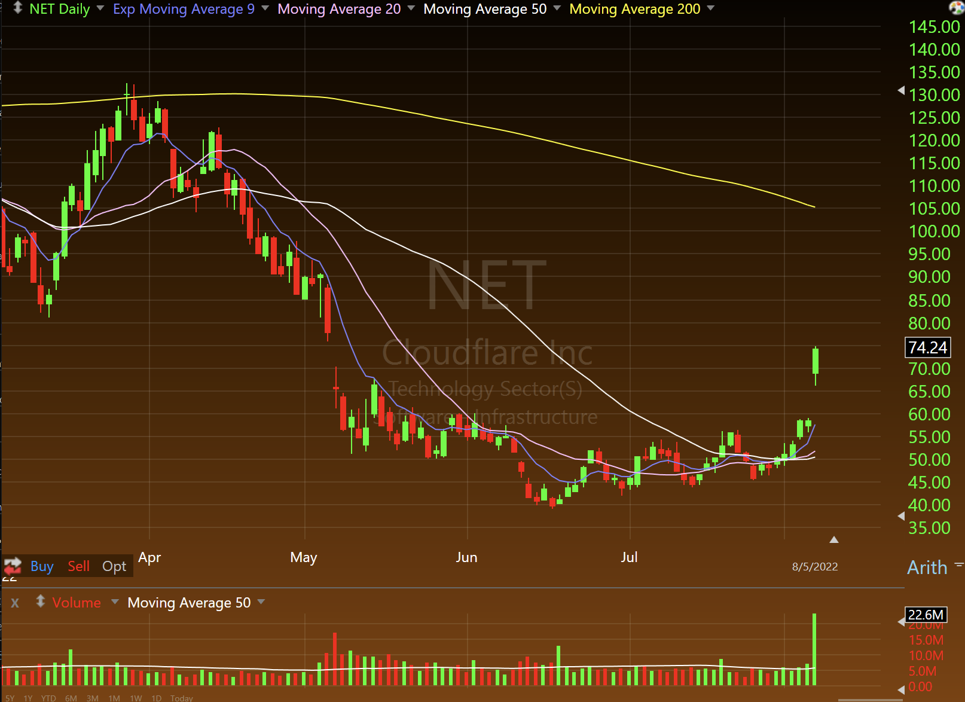Click the volume scale bottom arrow near 0.00
The height and width of the screenshot is (702, 965).
pos(901,689)
